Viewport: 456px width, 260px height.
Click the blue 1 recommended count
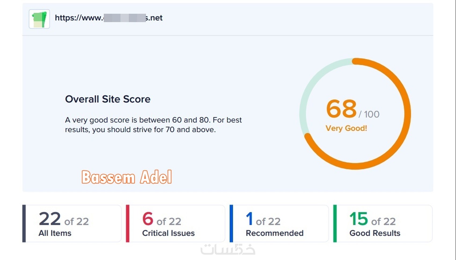click(249, 219)
